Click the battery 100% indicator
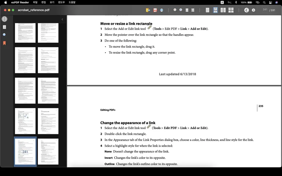282x176 pixels. 247,2
